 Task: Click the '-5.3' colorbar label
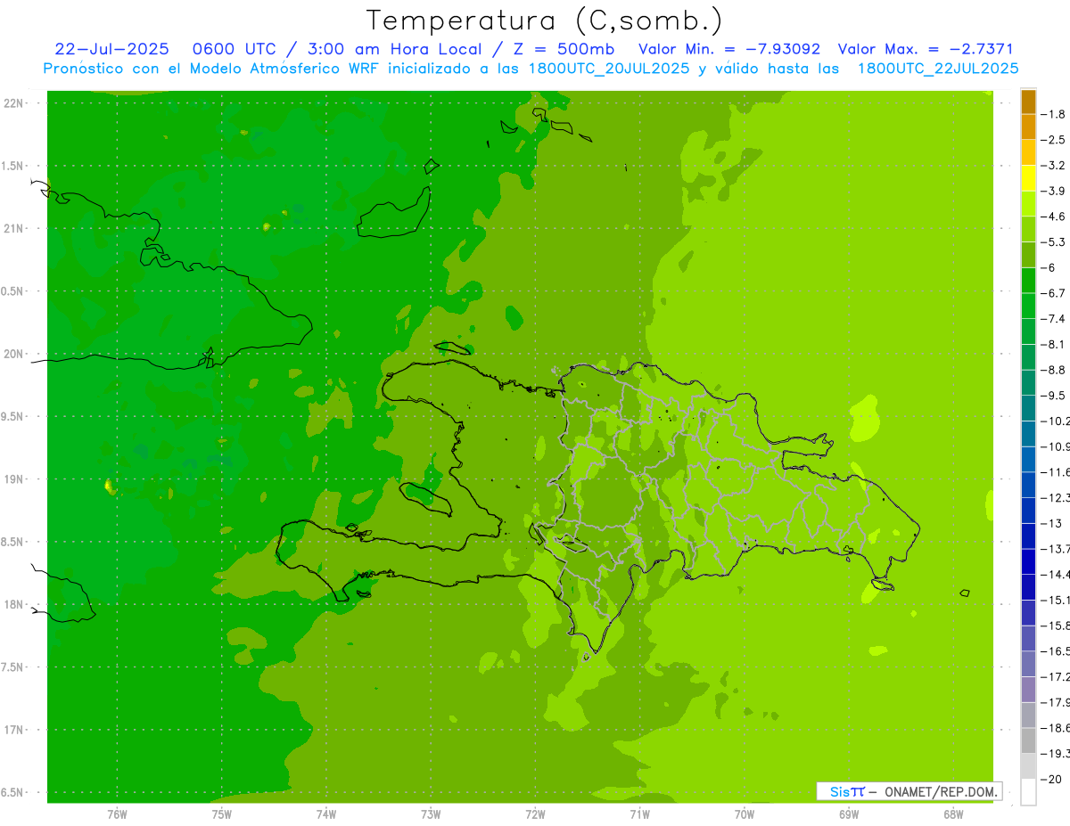1054,242
